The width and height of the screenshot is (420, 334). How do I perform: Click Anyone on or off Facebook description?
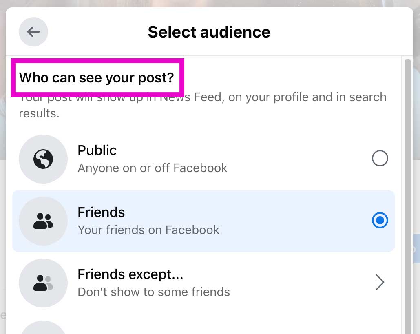tap(153, 168)
